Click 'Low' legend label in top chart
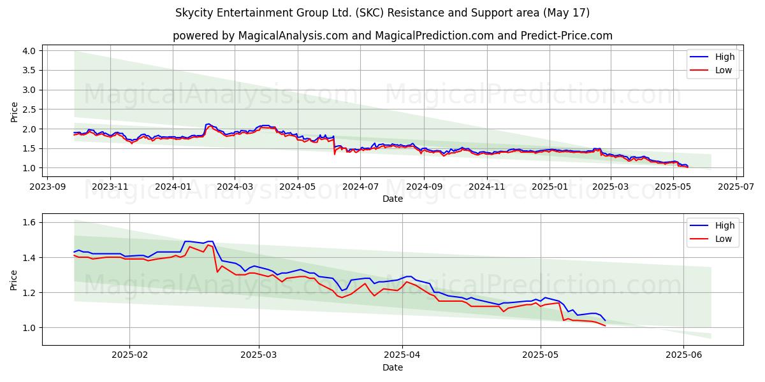The height and width of the screenshot is (382, 765). 724,70
